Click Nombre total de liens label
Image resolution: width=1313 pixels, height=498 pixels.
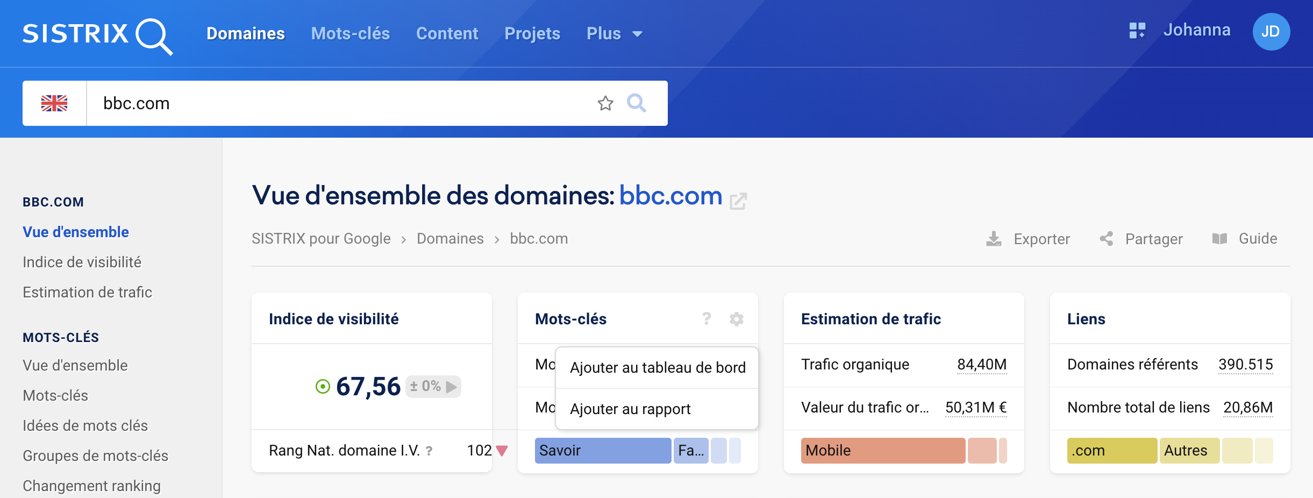[x=1138, y=408]
